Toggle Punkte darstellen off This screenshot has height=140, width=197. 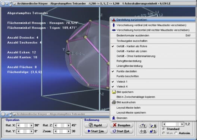(x=153, y=71)
